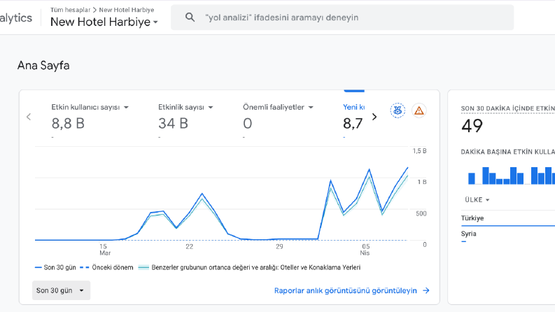The height and width of the screenshot is (312, 555).
Task: Go to next metric with right chevron
Action: tap(374, 117)
